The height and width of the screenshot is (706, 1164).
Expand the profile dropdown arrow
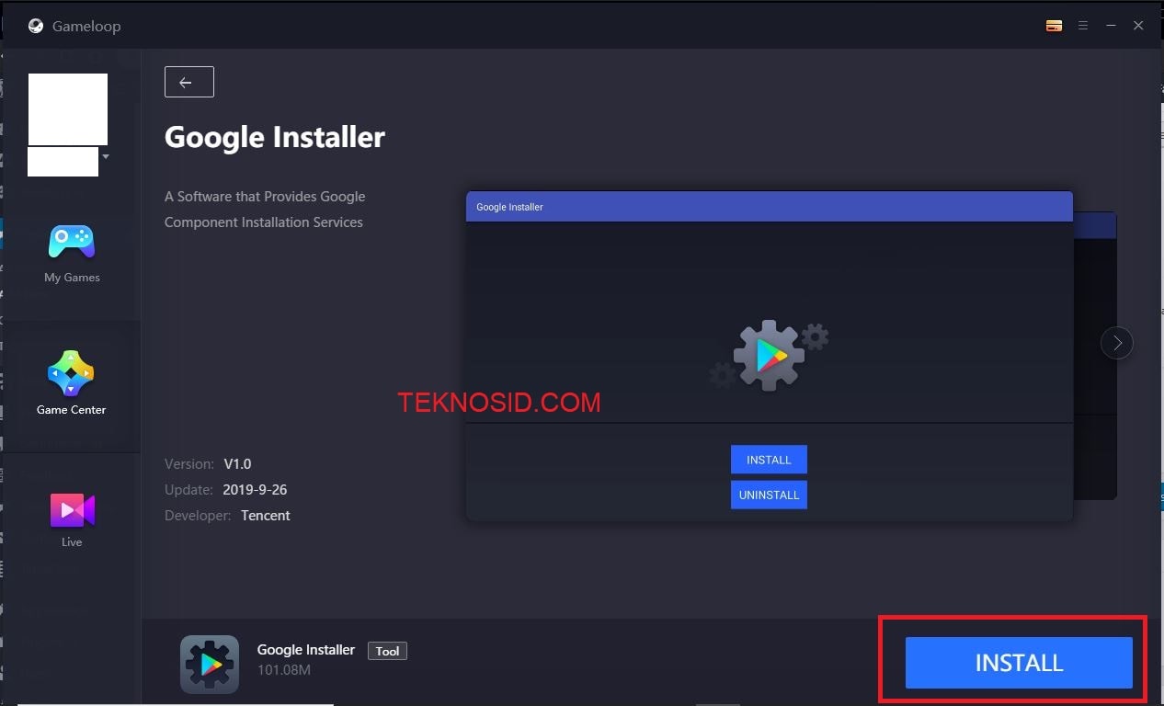[106, 157]
